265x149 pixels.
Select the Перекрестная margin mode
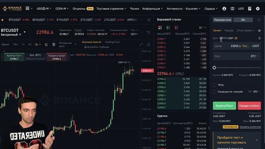click(x=222, y=20)
